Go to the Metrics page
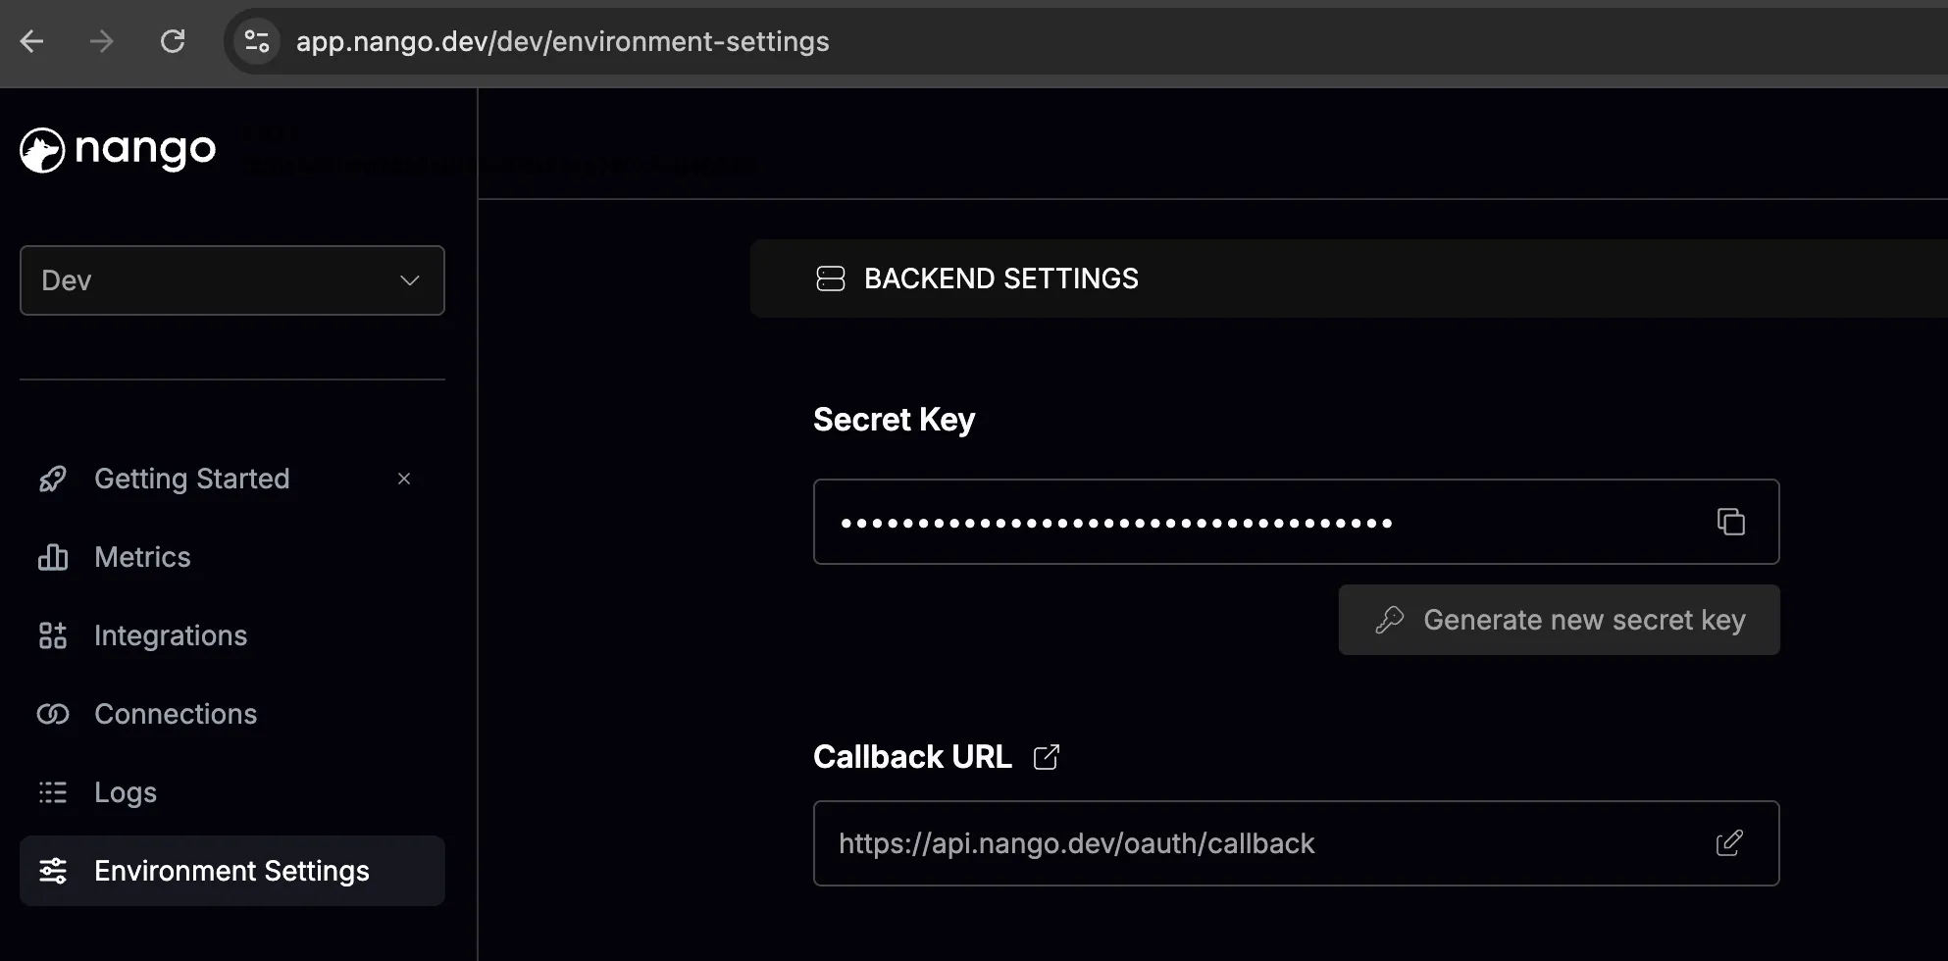 click(143, 557)
